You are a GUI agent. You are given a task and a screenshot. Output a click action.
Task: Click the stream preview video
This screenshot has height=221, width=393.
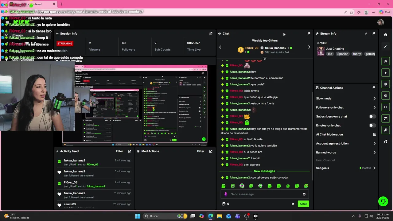pos(135,106)
